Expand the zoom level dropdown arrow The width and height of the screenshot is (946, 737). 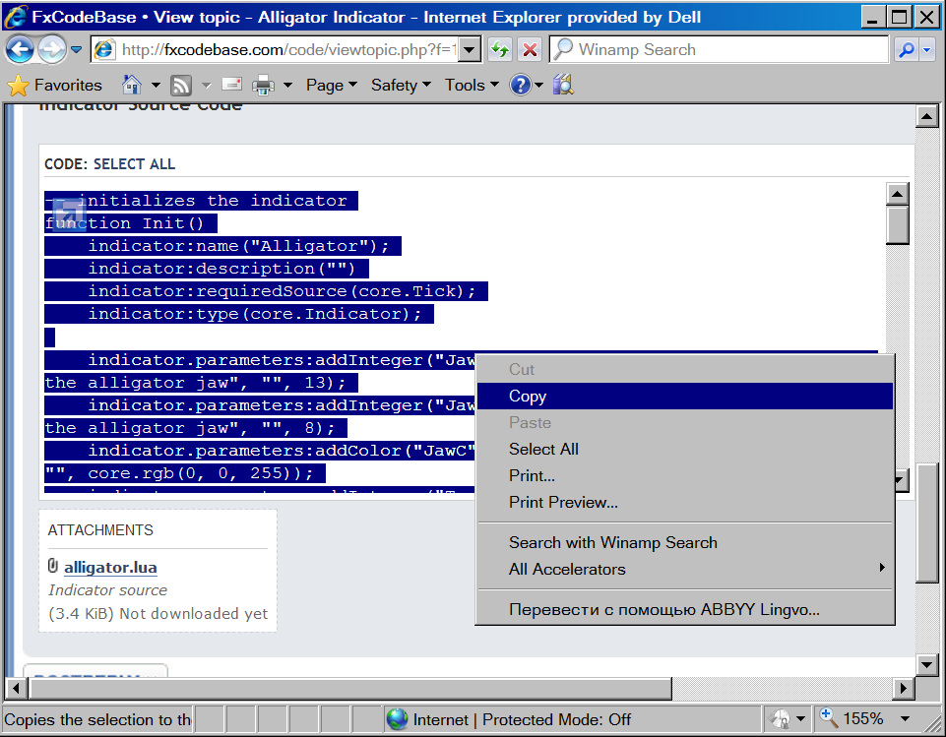(905, 719)
